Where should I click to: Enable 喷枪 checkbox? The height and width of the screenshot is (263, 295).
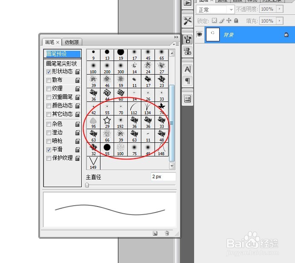tap(49, 141)
